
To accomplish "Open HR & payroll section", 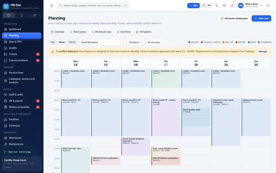I will pos(22,101).
